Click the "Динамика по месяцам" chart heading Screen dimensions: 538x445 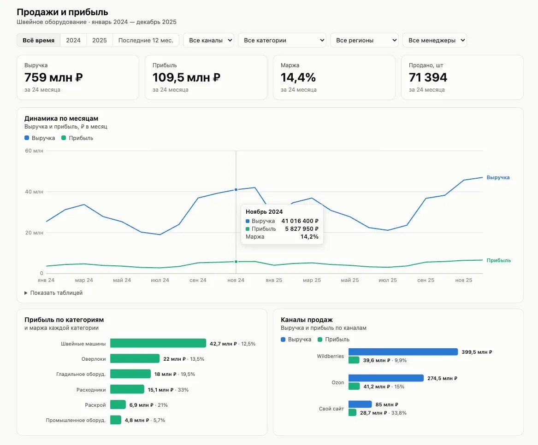[x=61, y=118]
